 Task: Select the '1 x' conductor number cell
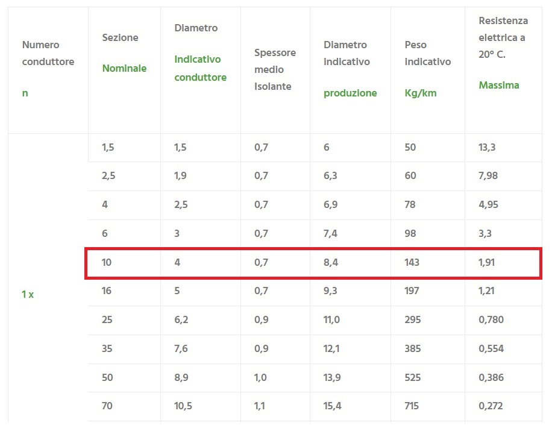tap(28, 295)
